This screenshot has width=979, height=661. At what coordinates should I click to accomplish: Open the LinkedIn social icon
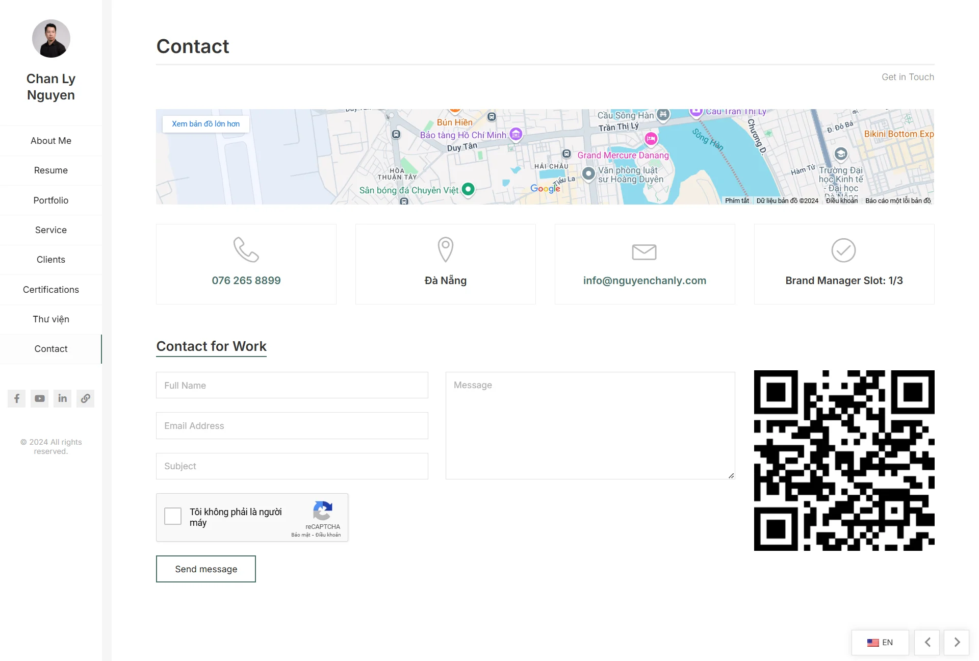click(63, 398)
